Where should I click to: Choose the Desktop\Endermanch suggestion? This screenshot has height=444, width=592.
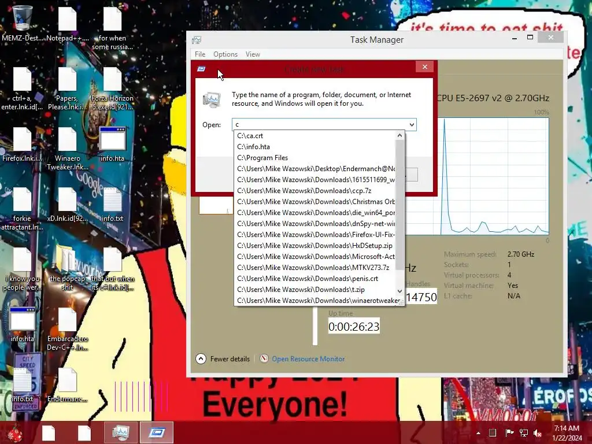coord(315,168)
